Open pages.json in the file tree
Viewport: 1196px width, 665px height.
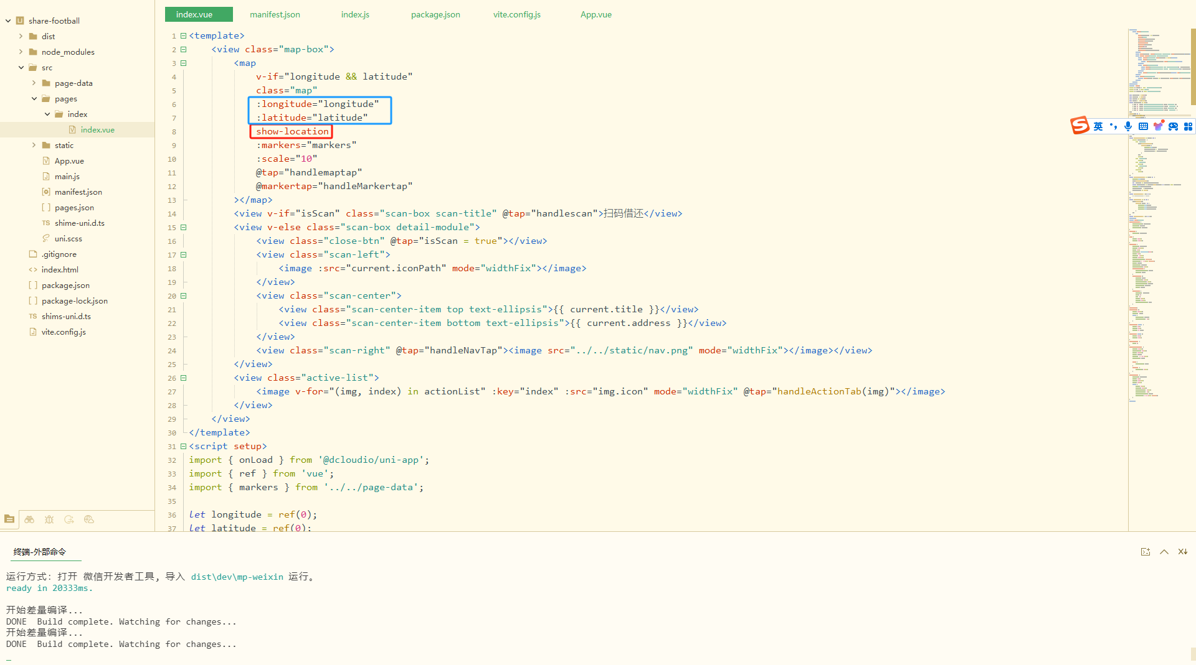[74, 207]
